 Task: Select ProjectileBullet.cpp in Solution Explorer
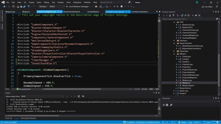(x=190, y=70)
